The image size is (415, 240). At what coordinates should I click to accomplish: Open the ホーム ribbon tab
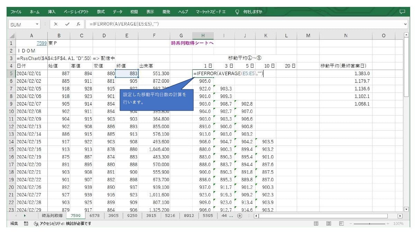(x=35, y=11)
